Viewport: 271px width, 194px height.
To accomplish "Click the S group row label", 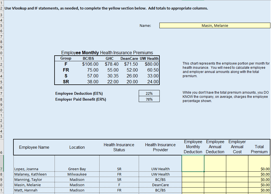I will click(x=66, y=76).
